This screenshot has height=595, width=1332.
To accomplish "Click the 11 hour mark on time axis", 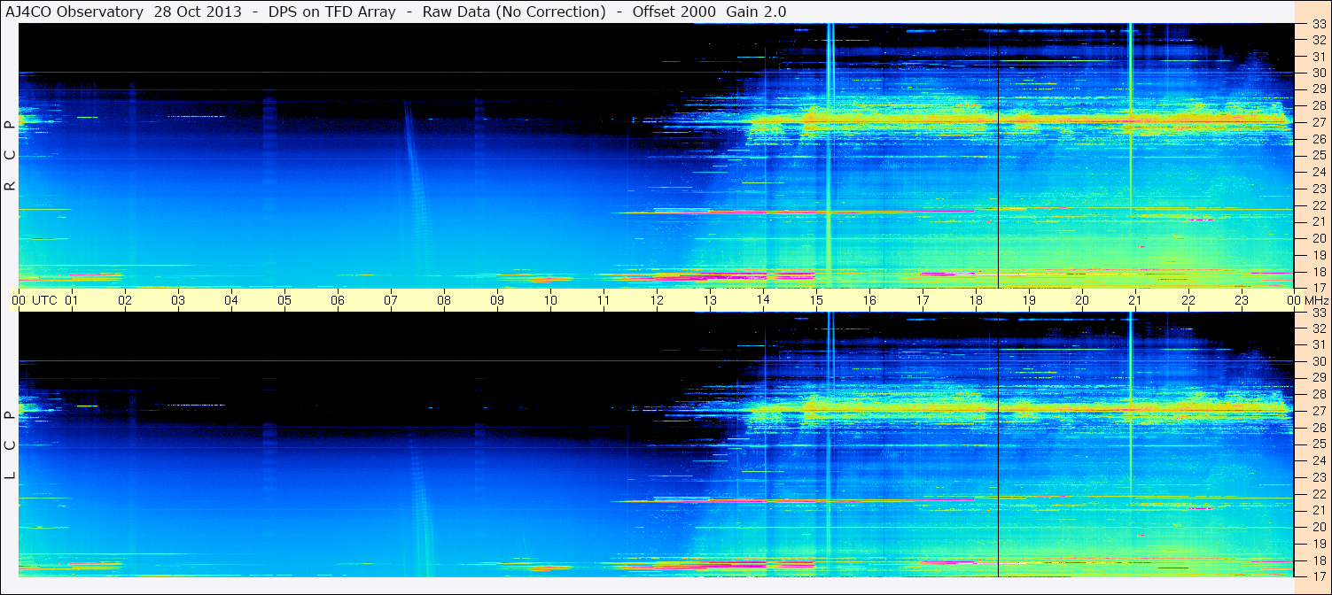I will tap(604, 300).
